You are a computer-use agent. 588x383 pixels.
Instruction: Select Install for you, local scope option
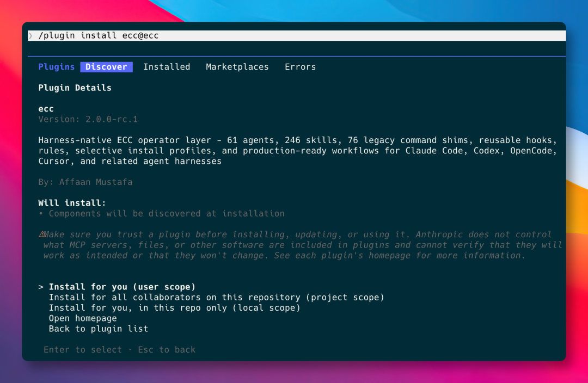point(174,308)
